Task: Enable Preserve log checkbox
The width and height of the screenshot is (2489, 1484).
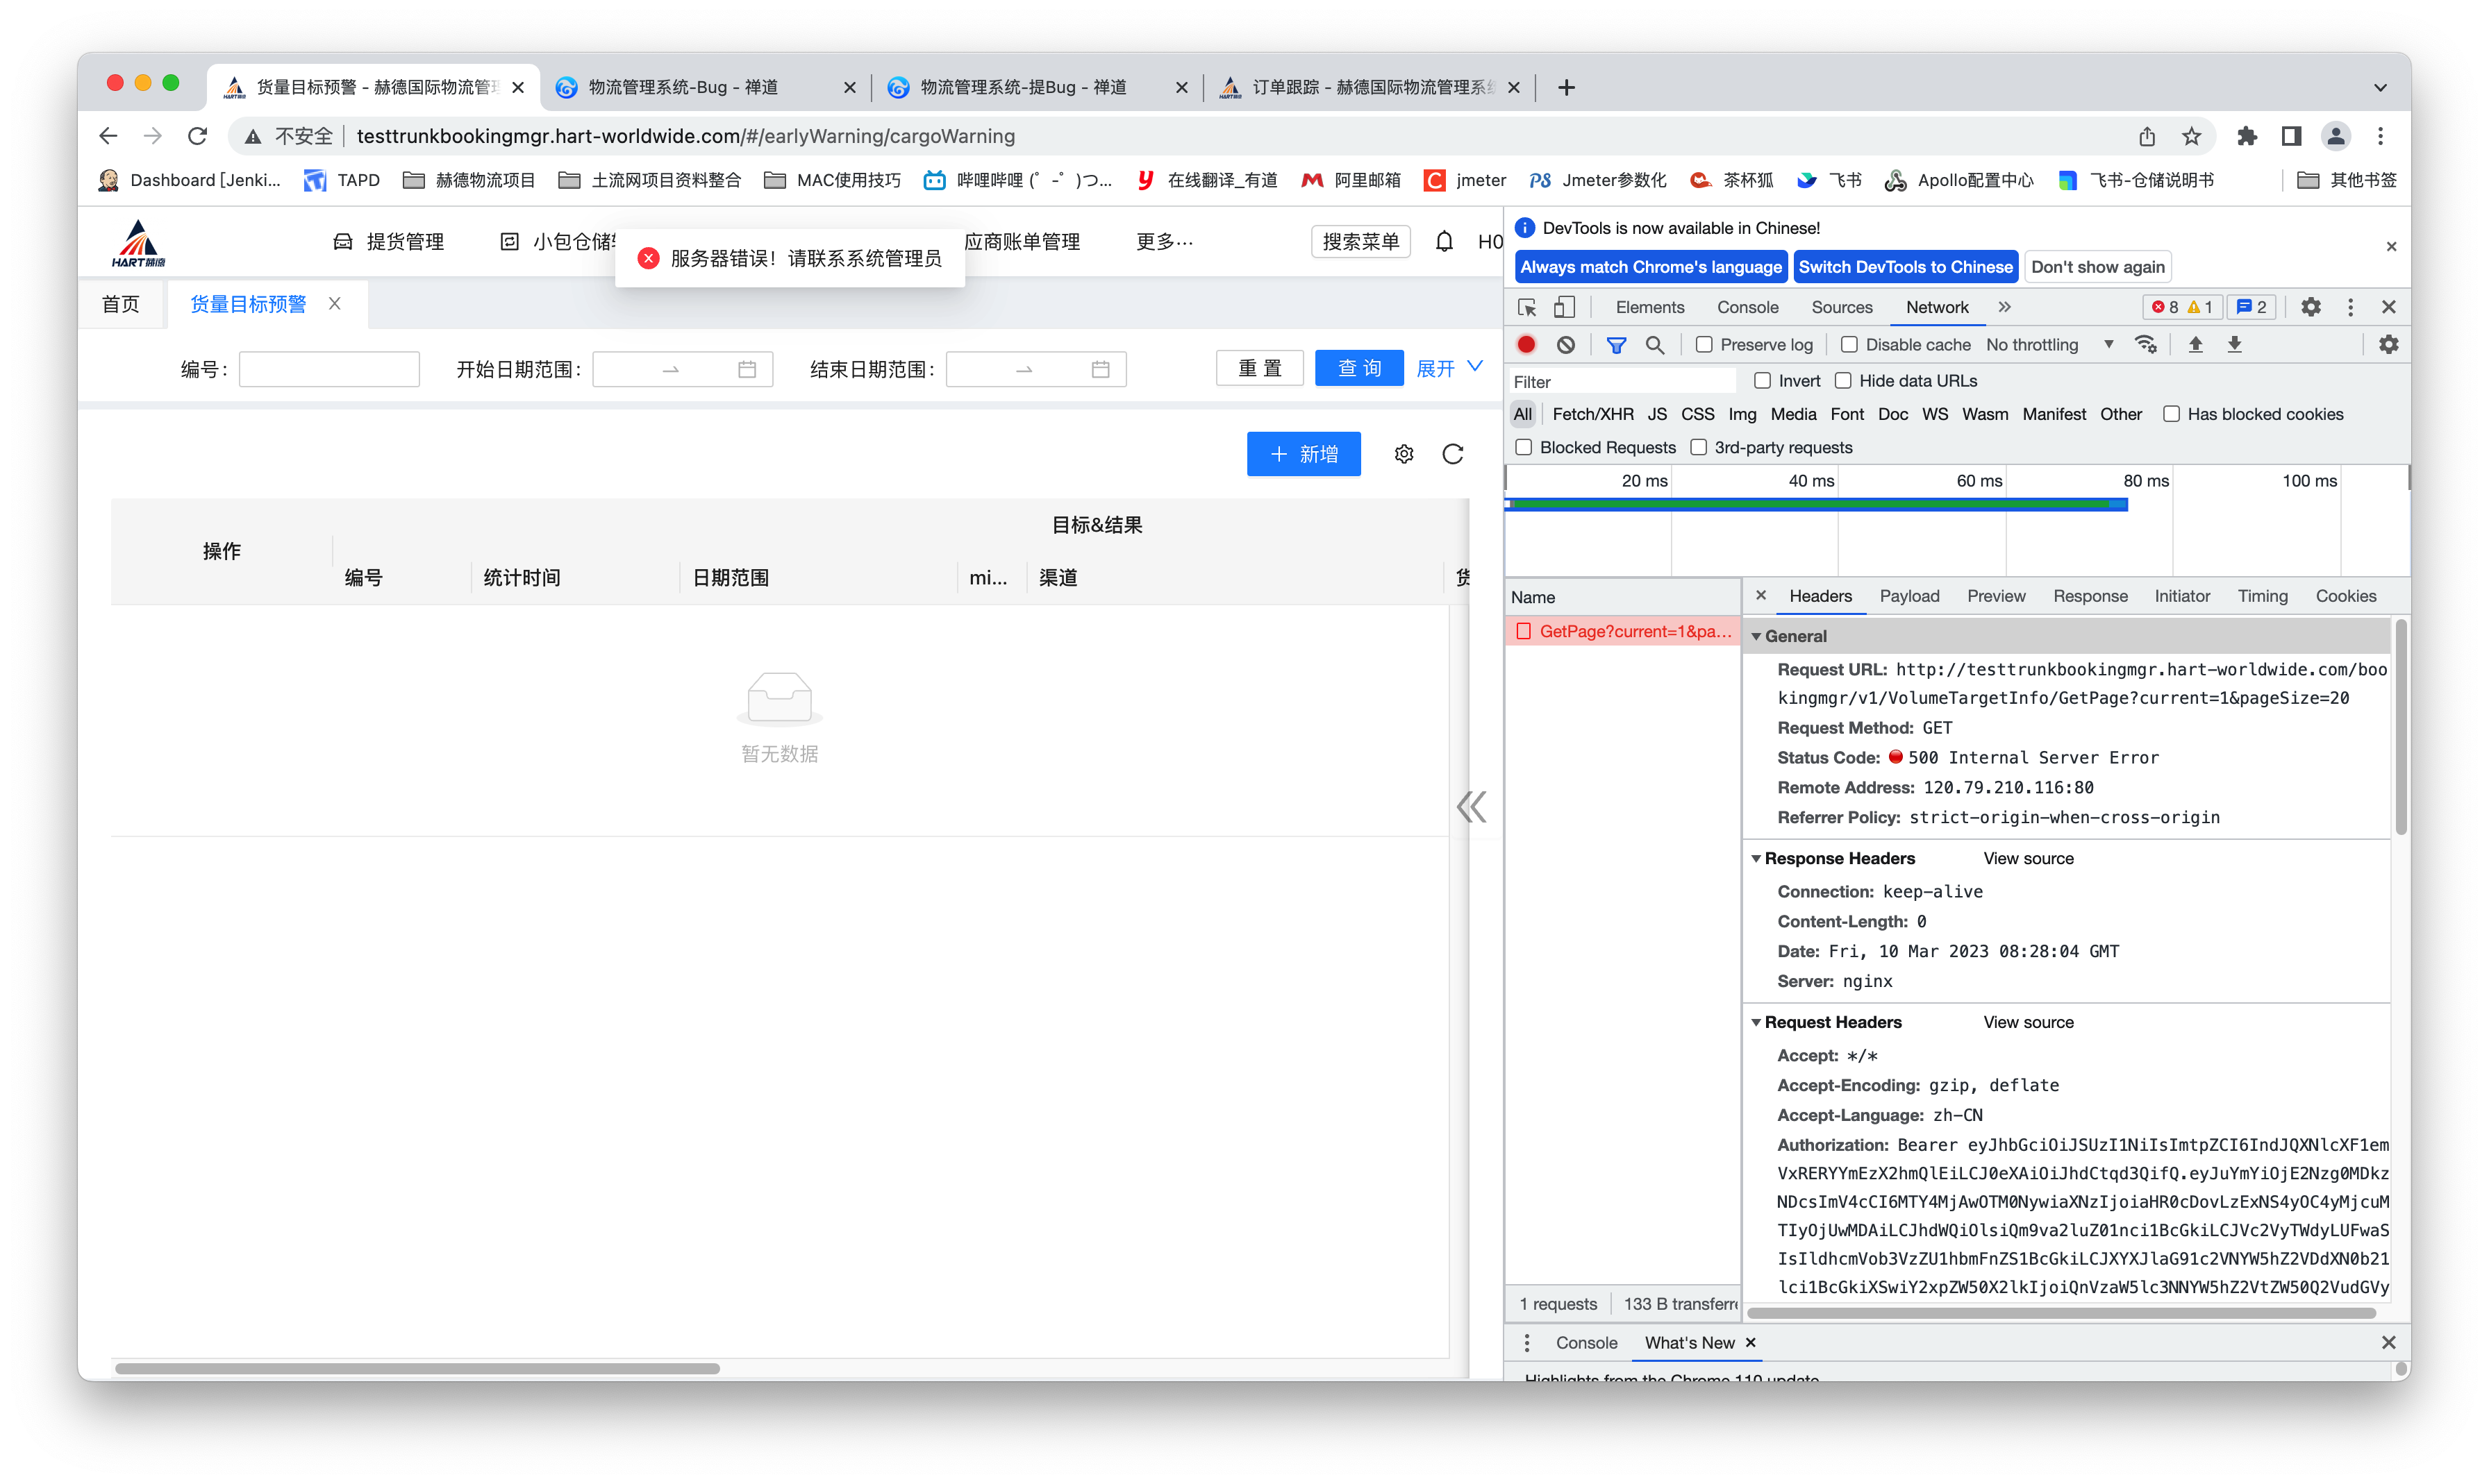Action: pos(1704,344)
